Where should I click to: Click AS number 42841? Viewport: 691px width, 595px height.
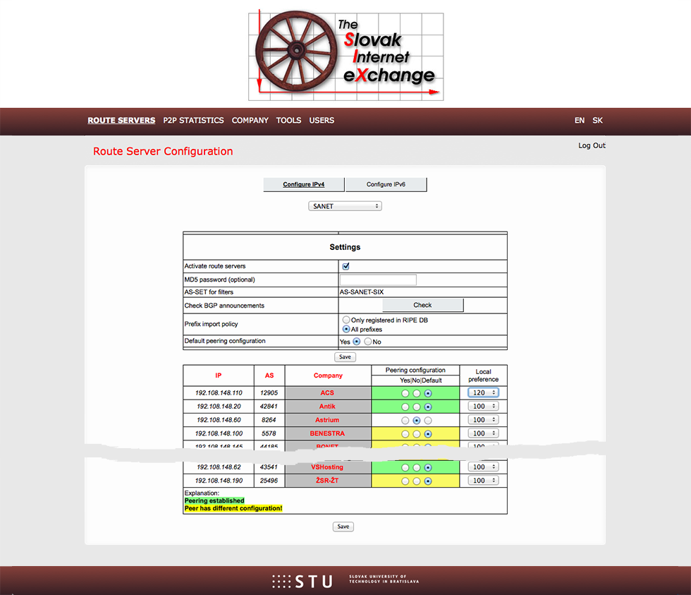[x=269, y=407]
